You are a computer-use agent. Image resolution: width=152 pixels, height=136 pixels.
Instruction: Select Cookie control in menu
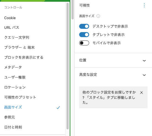(x=33, y=18)
